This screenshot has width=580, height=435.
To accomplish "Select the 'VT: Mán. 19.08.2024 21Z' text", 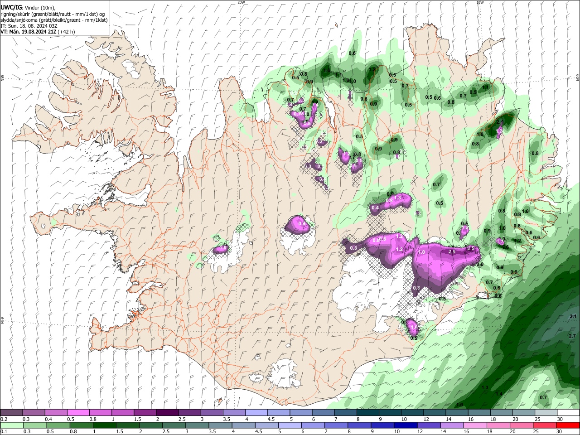I will pyautogui.click(x=29, y=32).
